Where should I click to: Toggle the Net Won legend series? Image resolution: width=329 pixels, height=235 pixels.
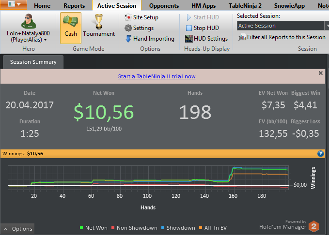(94, 228)
